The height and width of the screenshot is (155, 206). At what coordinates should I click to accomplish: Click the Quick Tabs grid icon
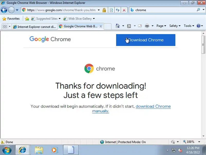coord(5,27)
